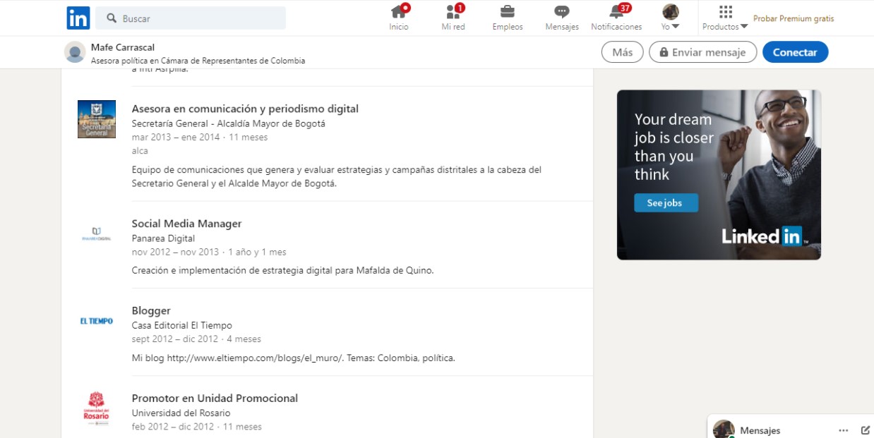
Task: Open the Más options on Mafe's profile
Action: pyautogui.click(x=621, y=51)
